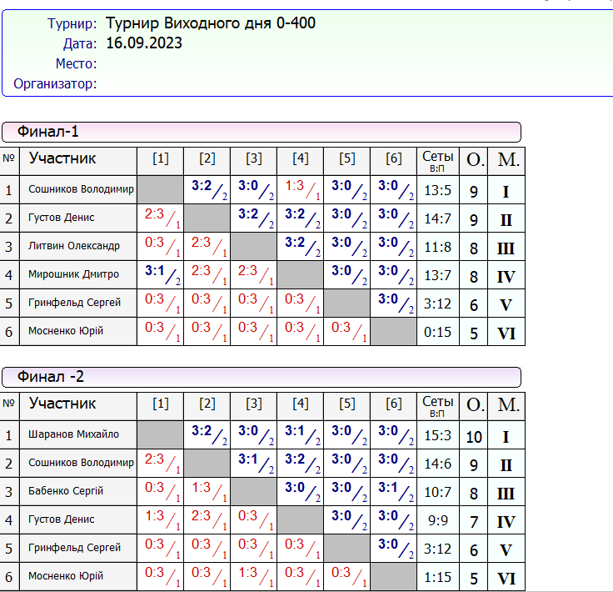Open participant Литвин Олександр

74,246
